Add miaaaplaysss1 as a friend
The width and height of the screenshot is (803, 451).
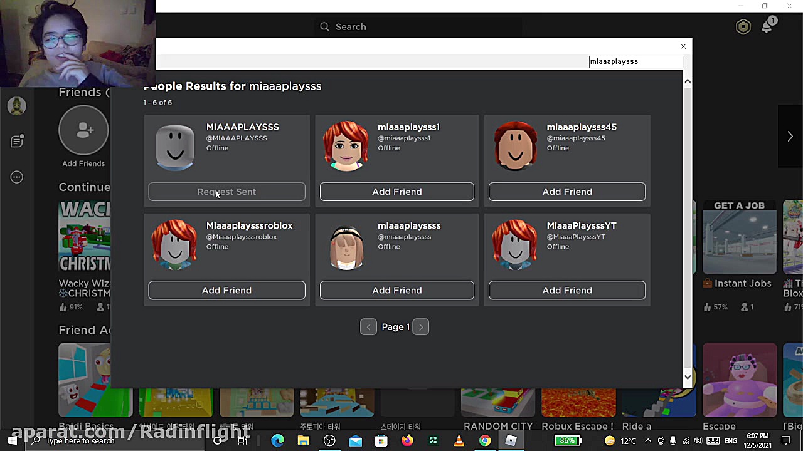coord(397,192)
